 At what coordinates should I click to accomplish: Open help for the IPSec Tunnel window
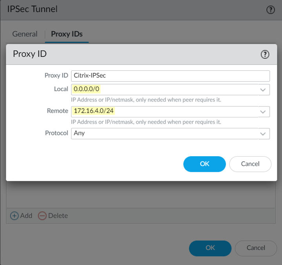270,10
